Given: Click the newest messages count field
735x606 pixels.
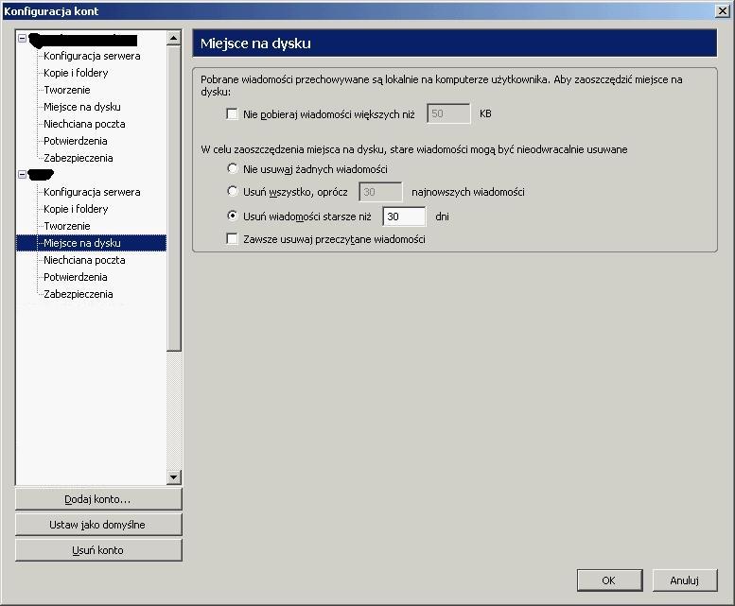Looking at the screenshot, I should click(x=380, y=192).
